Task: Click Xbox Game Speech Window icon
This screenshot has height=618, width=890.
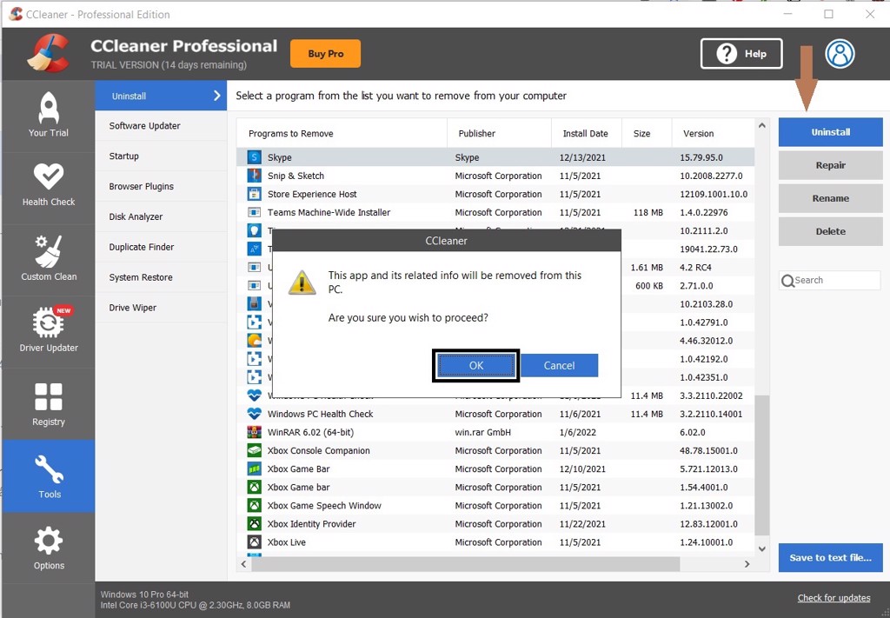Action: pos(255,506)
